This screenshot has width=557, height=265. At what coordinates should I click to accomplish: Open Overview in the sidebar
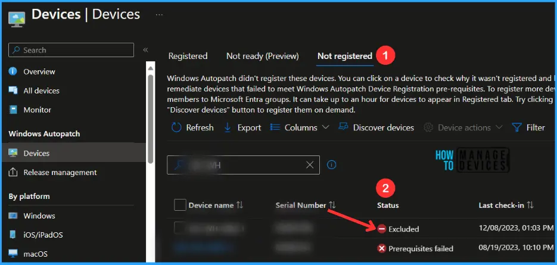click(x=39, y=71)
